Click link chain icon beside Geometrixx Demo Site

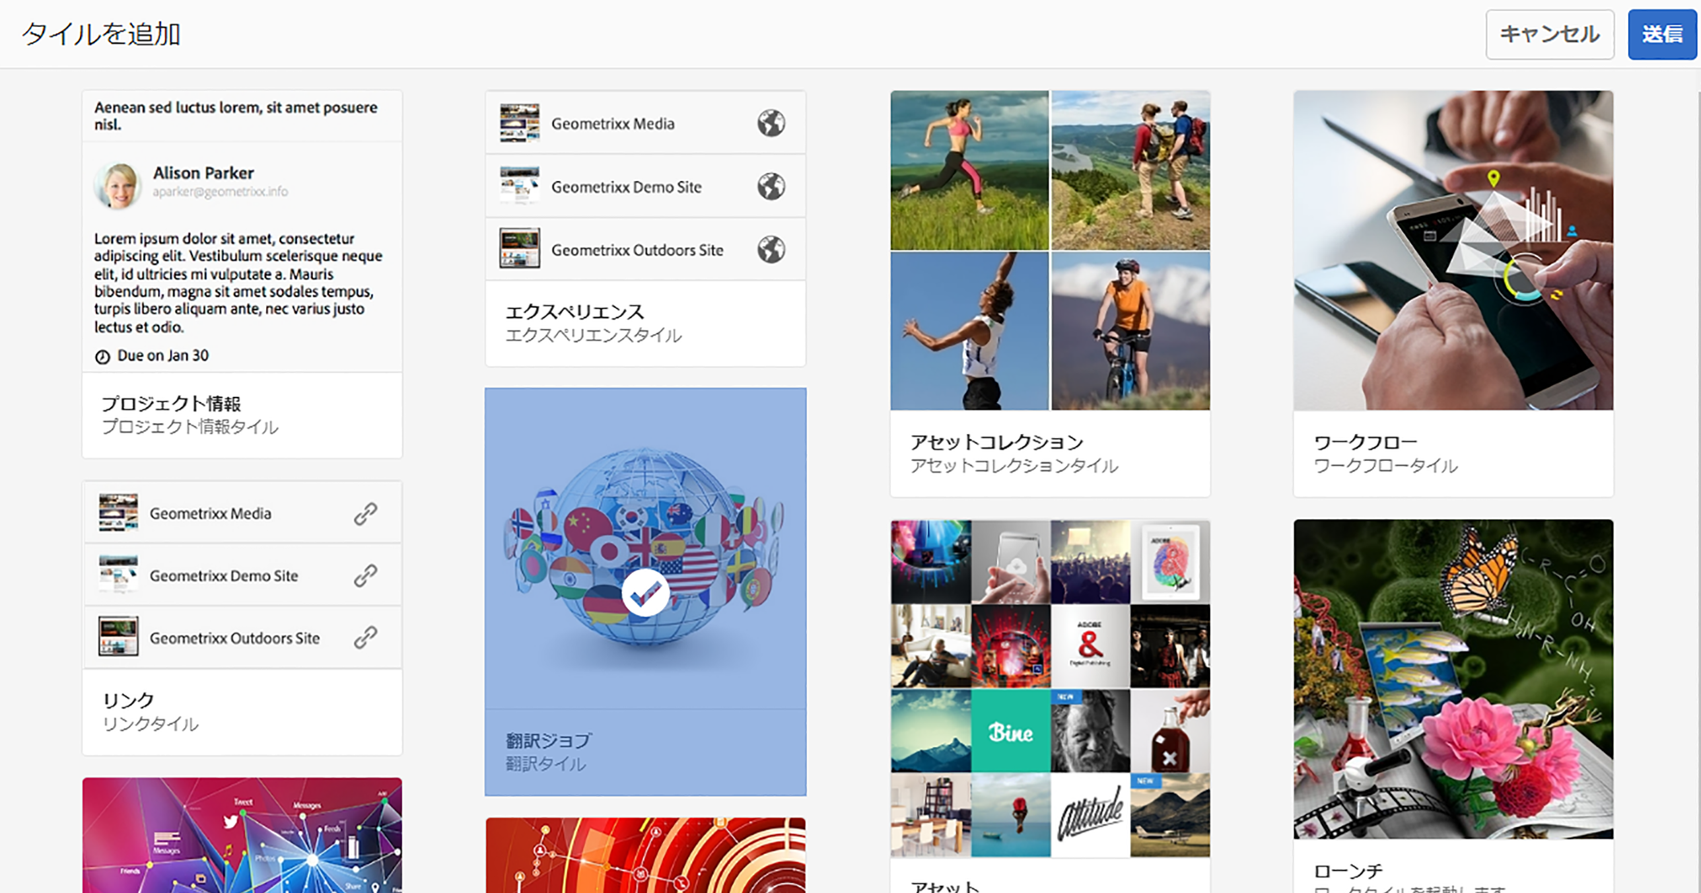click(x=365, y=575)
